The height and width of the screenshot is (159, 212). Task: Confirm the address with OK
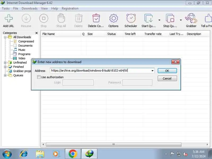point(167,71)
